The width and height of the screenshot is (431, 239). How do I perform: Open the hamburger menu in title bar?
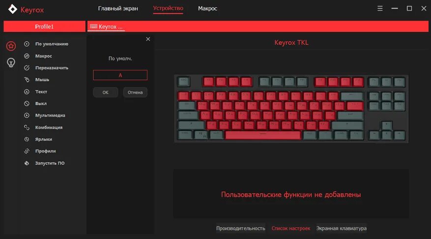coord(380,8)
